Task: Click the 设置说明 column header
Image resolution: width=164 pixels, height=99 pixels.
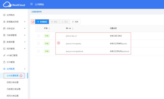Action: [113, 28]
